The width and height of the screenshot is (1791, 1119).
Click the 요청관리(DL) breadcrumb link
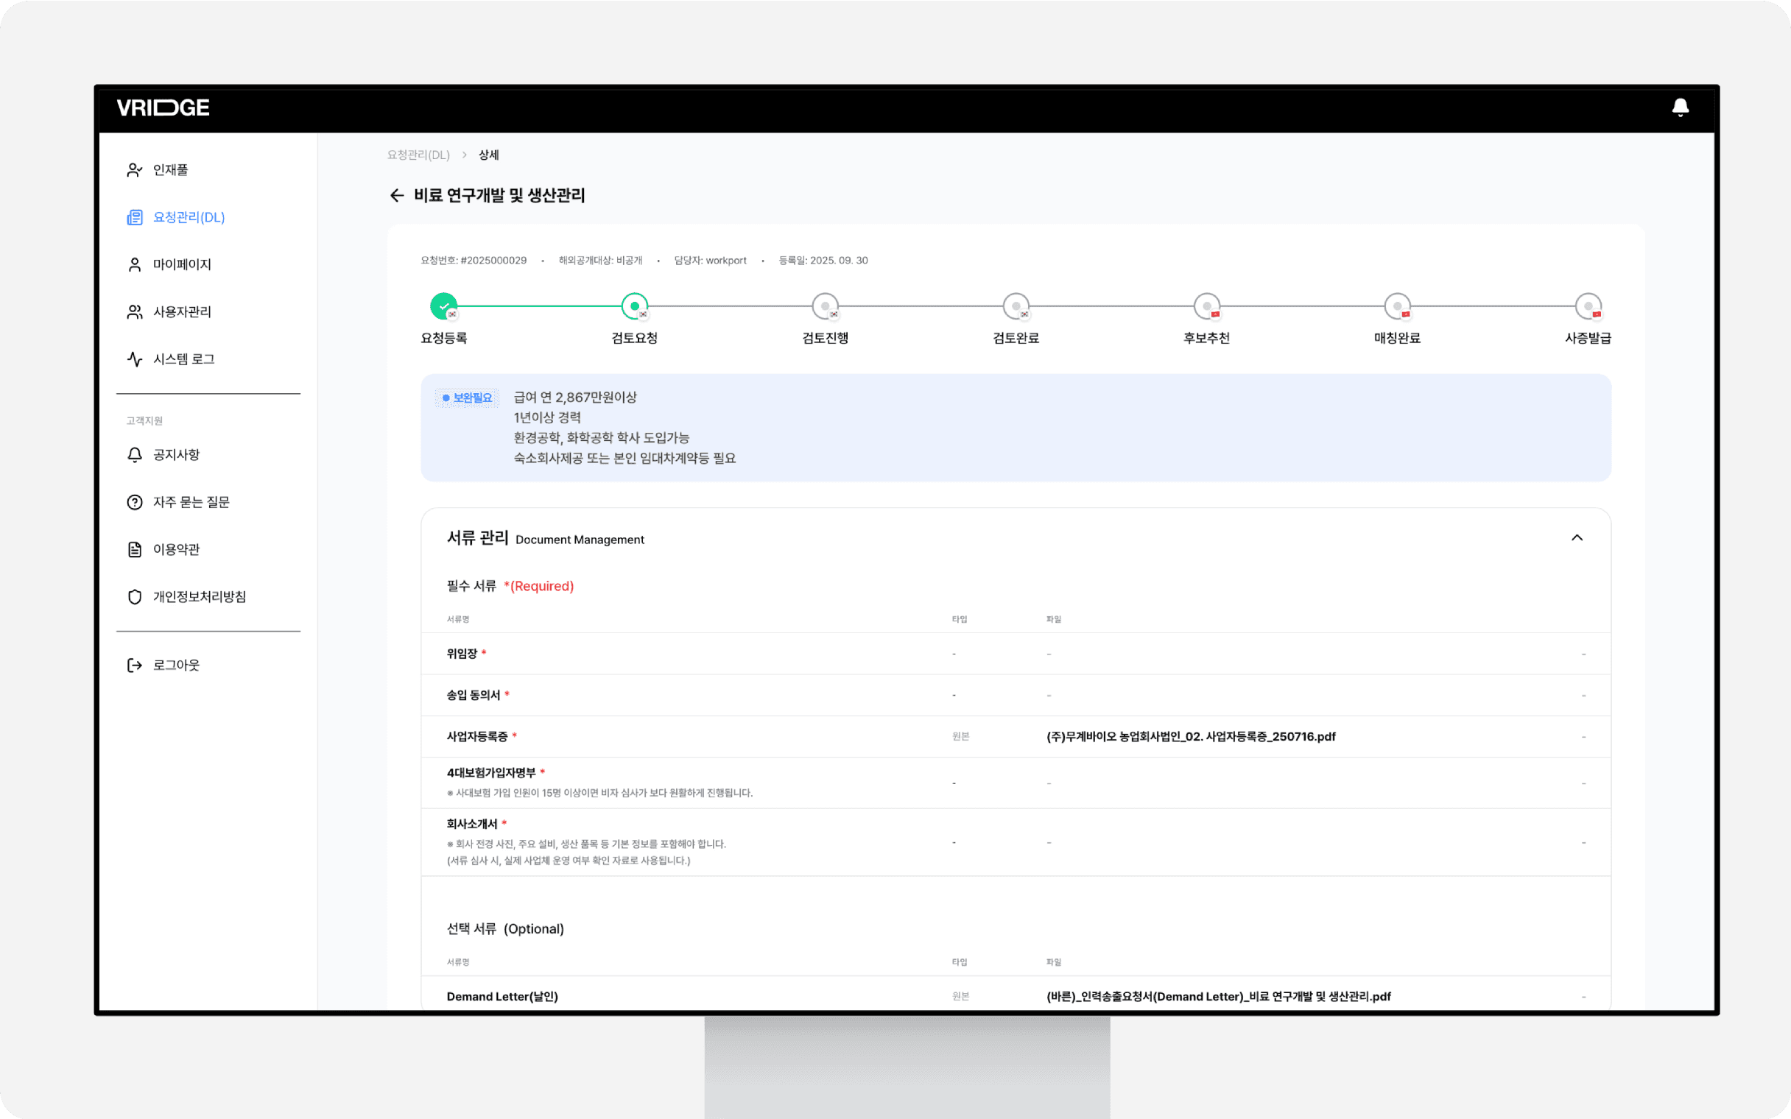click(418, 155)
